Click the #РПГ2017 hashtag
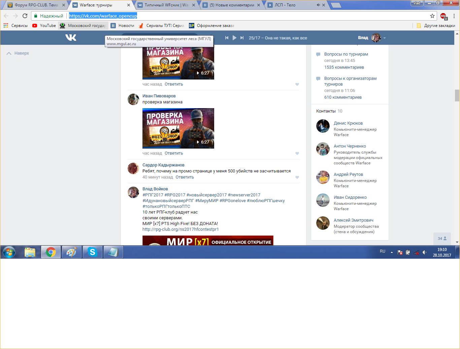Image resolution: width=460 pixels, height=349 pixels. (x=153, y=195)
